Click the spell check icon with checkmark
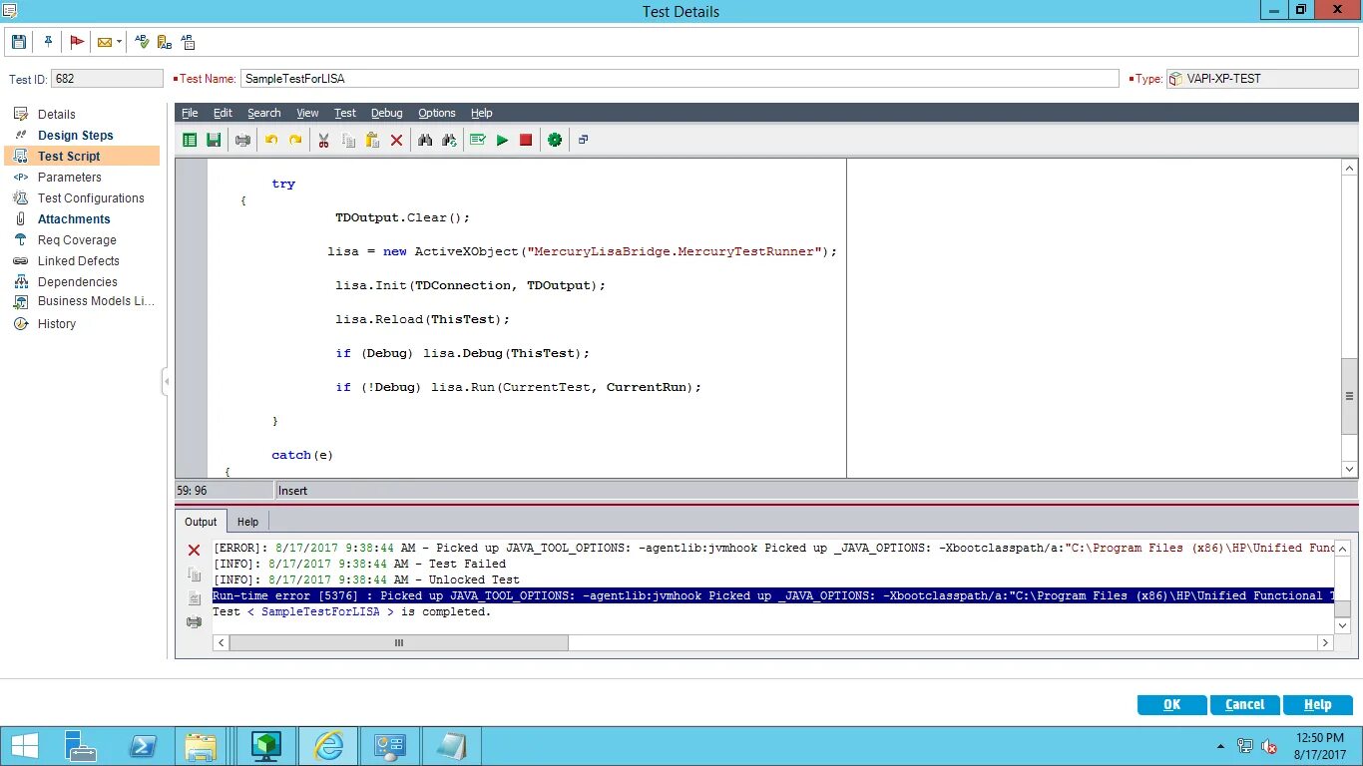Image resolution: width=1363 pixels, height=766 pixels. pos(142,42)
